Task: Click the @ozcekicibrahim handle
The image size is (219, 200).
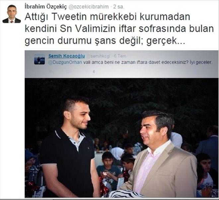Action: point(89,7)
